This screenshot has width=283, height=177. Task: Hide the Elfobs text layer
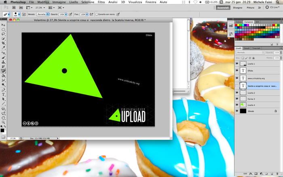(237, 71)
